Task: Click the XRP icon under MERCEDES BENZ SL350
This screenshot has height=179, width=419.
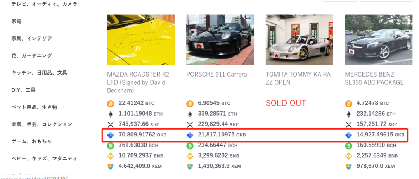Action: point(348,124)
